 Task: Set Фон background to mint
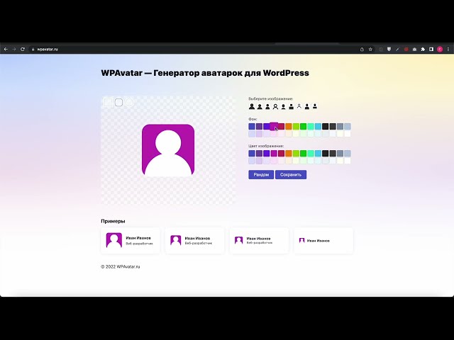[311, 126]
